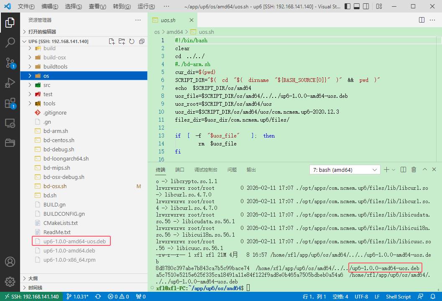Image resolution: width=442 pixels, height=301 pixels.
Task: Open Remote Explorer in activity bar
Action: coord(10,123)
